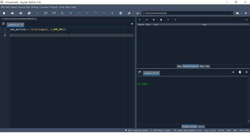The height and width of the screenshot is (140, 250).
Task: Maximize the current pane
Action: click(121, 13)
